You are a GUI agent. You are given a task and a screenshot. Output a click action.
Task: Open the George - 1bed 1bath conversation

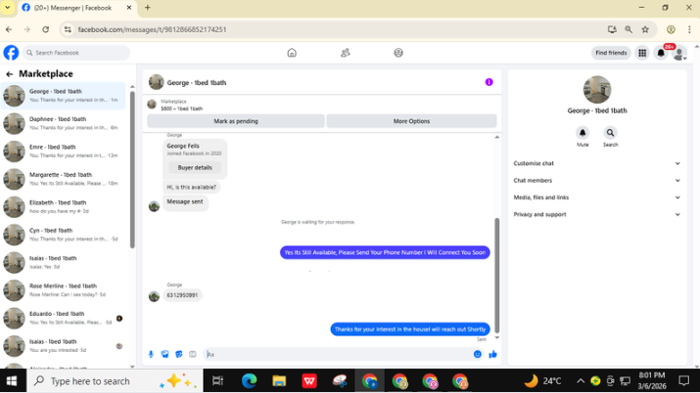click(x=64, y=96)
